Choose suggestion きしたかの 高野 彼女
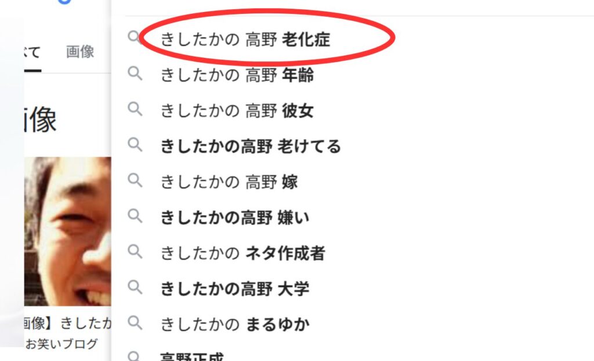The height and width of the screenshot is (361, 594). (x=237, y=110)
